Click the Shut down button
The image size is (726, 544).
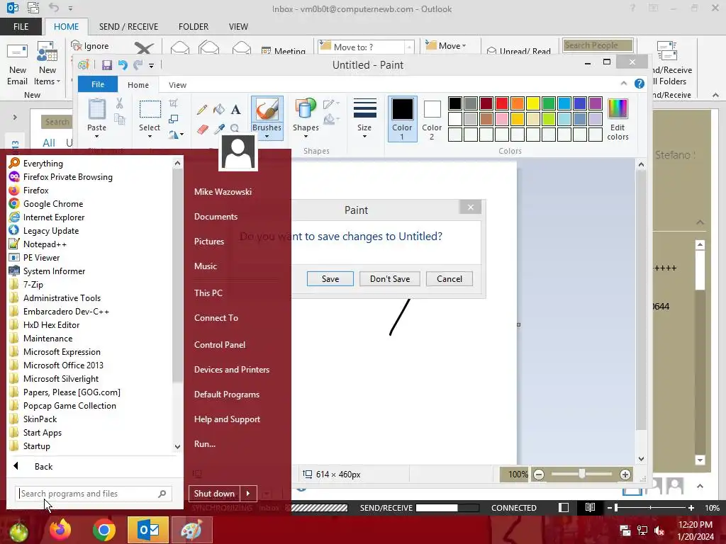coord(214,494)
